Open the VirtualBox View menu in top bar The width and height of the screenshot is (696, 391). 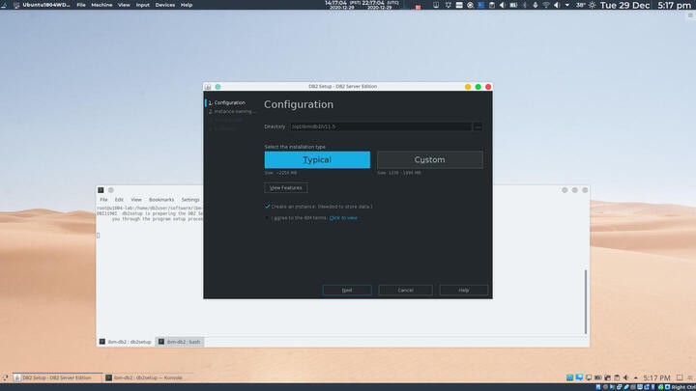(124, 5)
